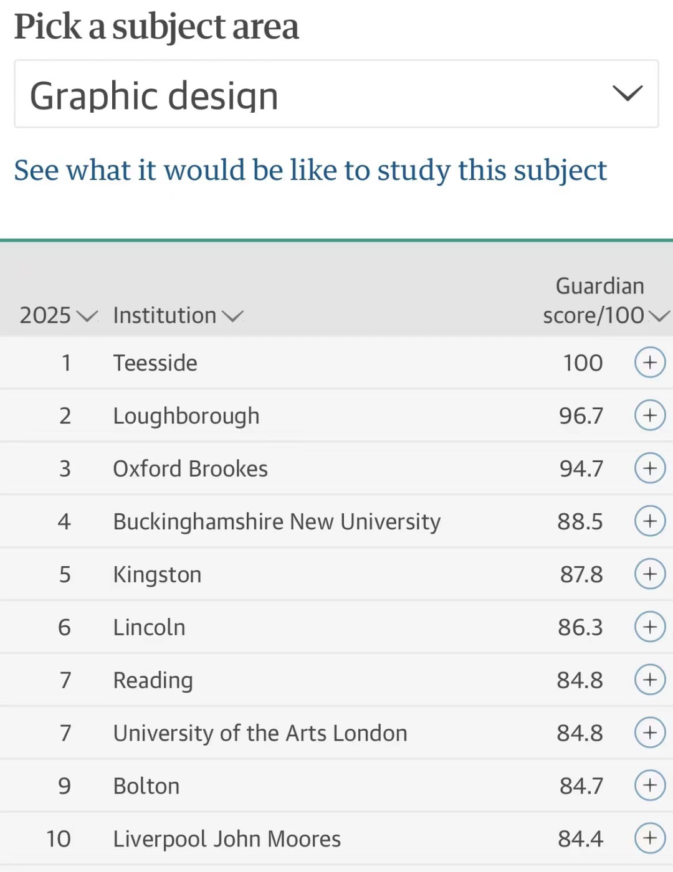Viewport: 673px width, 872px height.
Task: Expand Loughborough row with plus icon
Action: 650,415
